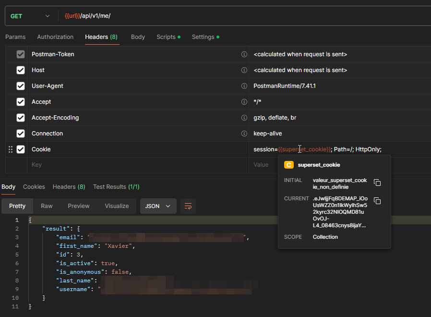Click the "last_name" key in response
The width and height of the screenshot is (431, 317).
75,280
